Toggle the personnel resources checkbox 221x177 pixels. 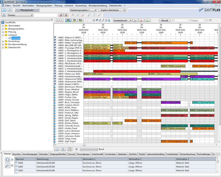click(x=106, y=20)
